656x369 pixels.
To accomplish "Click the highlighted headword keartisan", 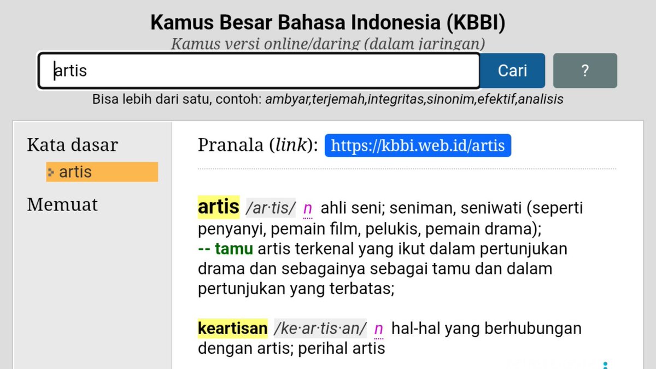I will click(x=233, y=329).
